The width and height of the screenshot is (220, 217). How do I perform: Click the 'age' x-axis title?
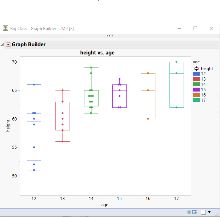(x=105, y=205)
